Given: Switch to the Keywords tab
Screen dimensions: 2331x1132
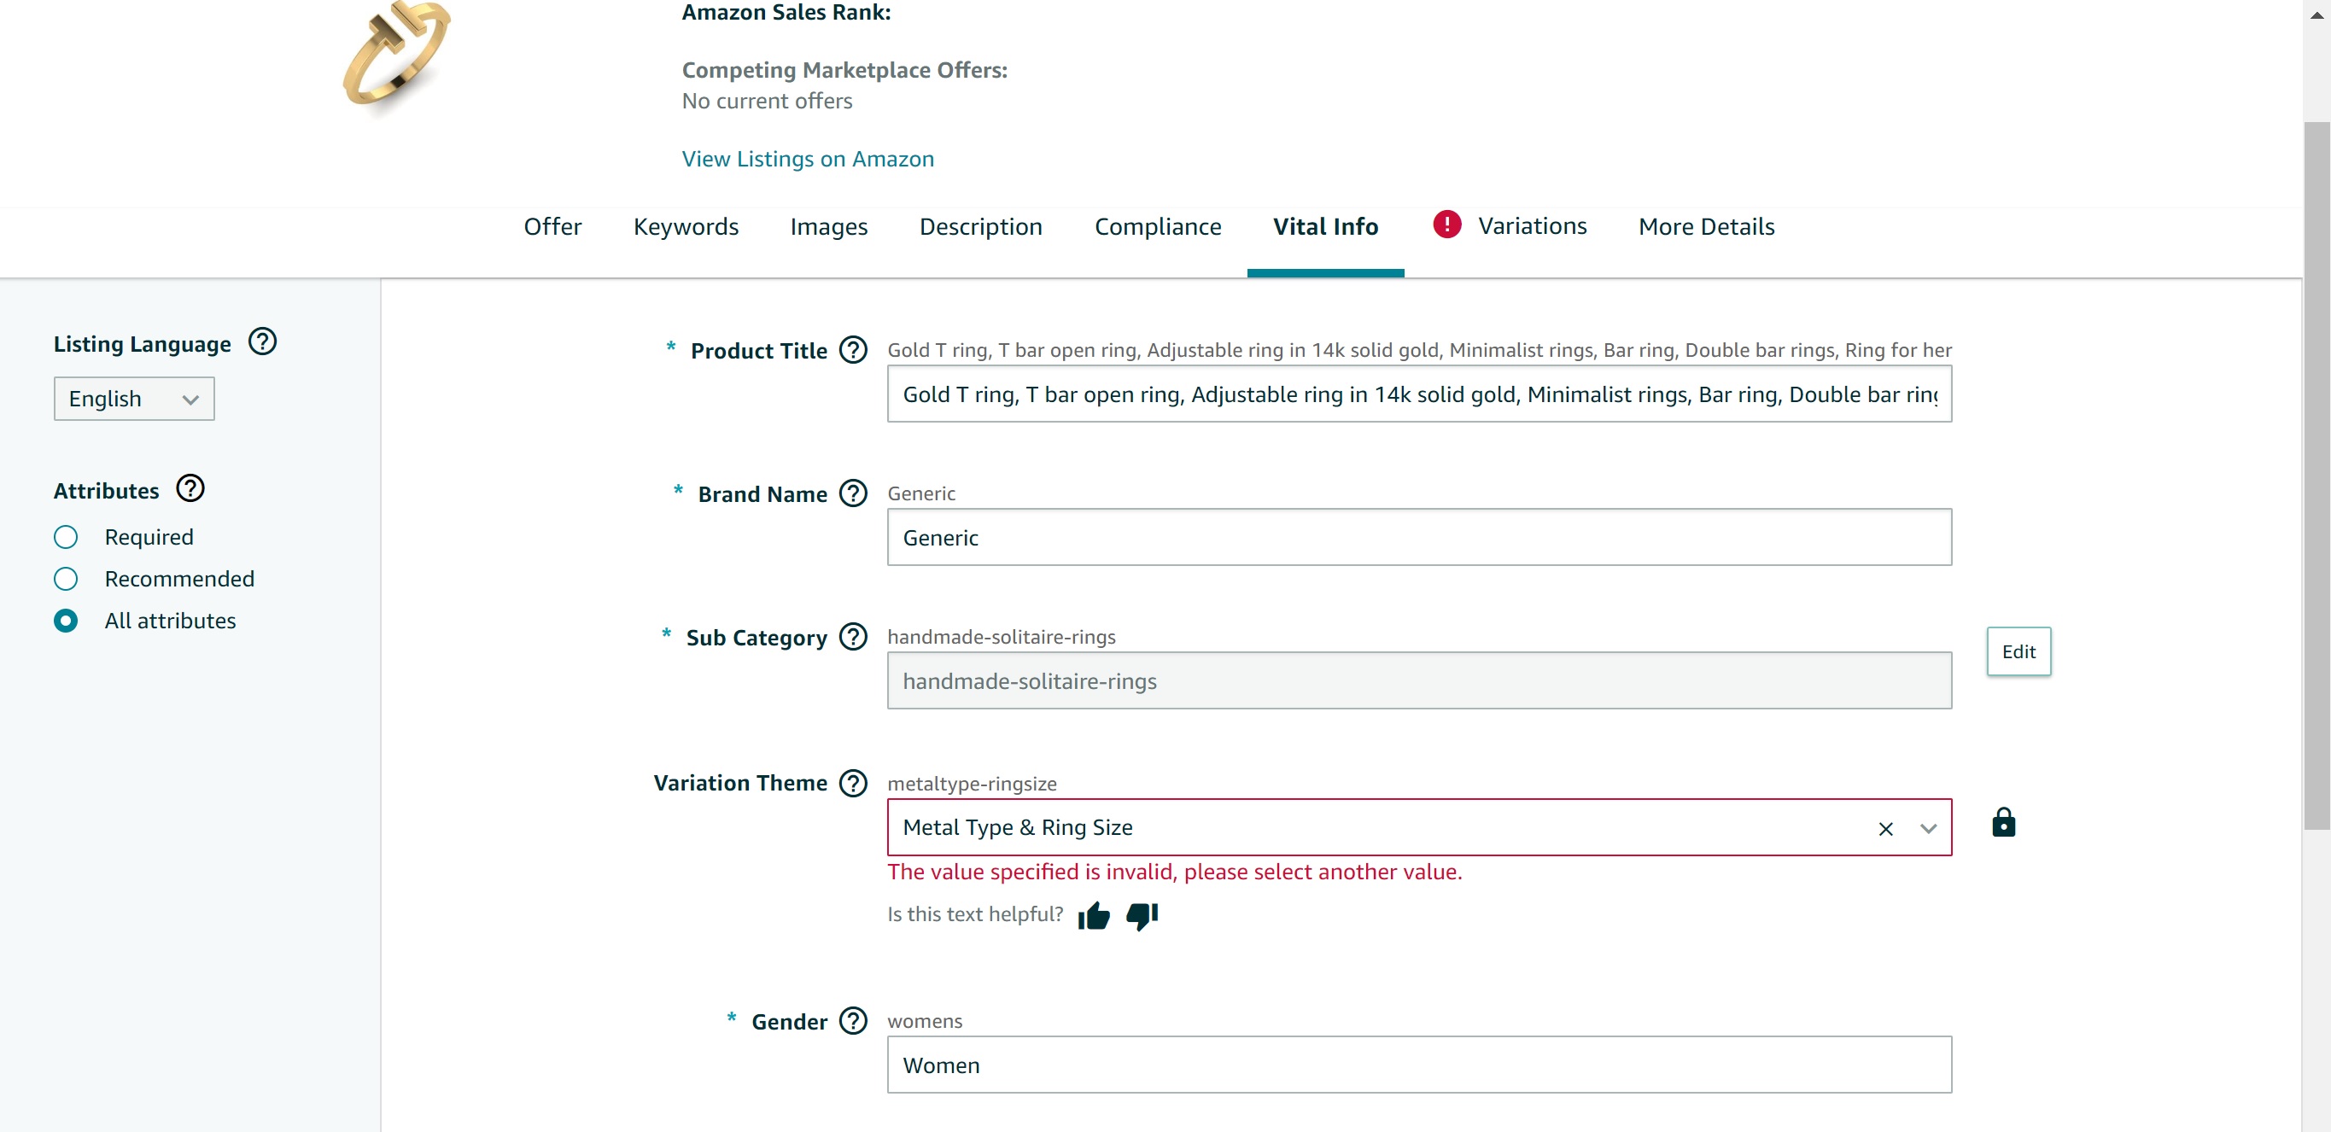Looking at the screenshot, I should [686, 226].
